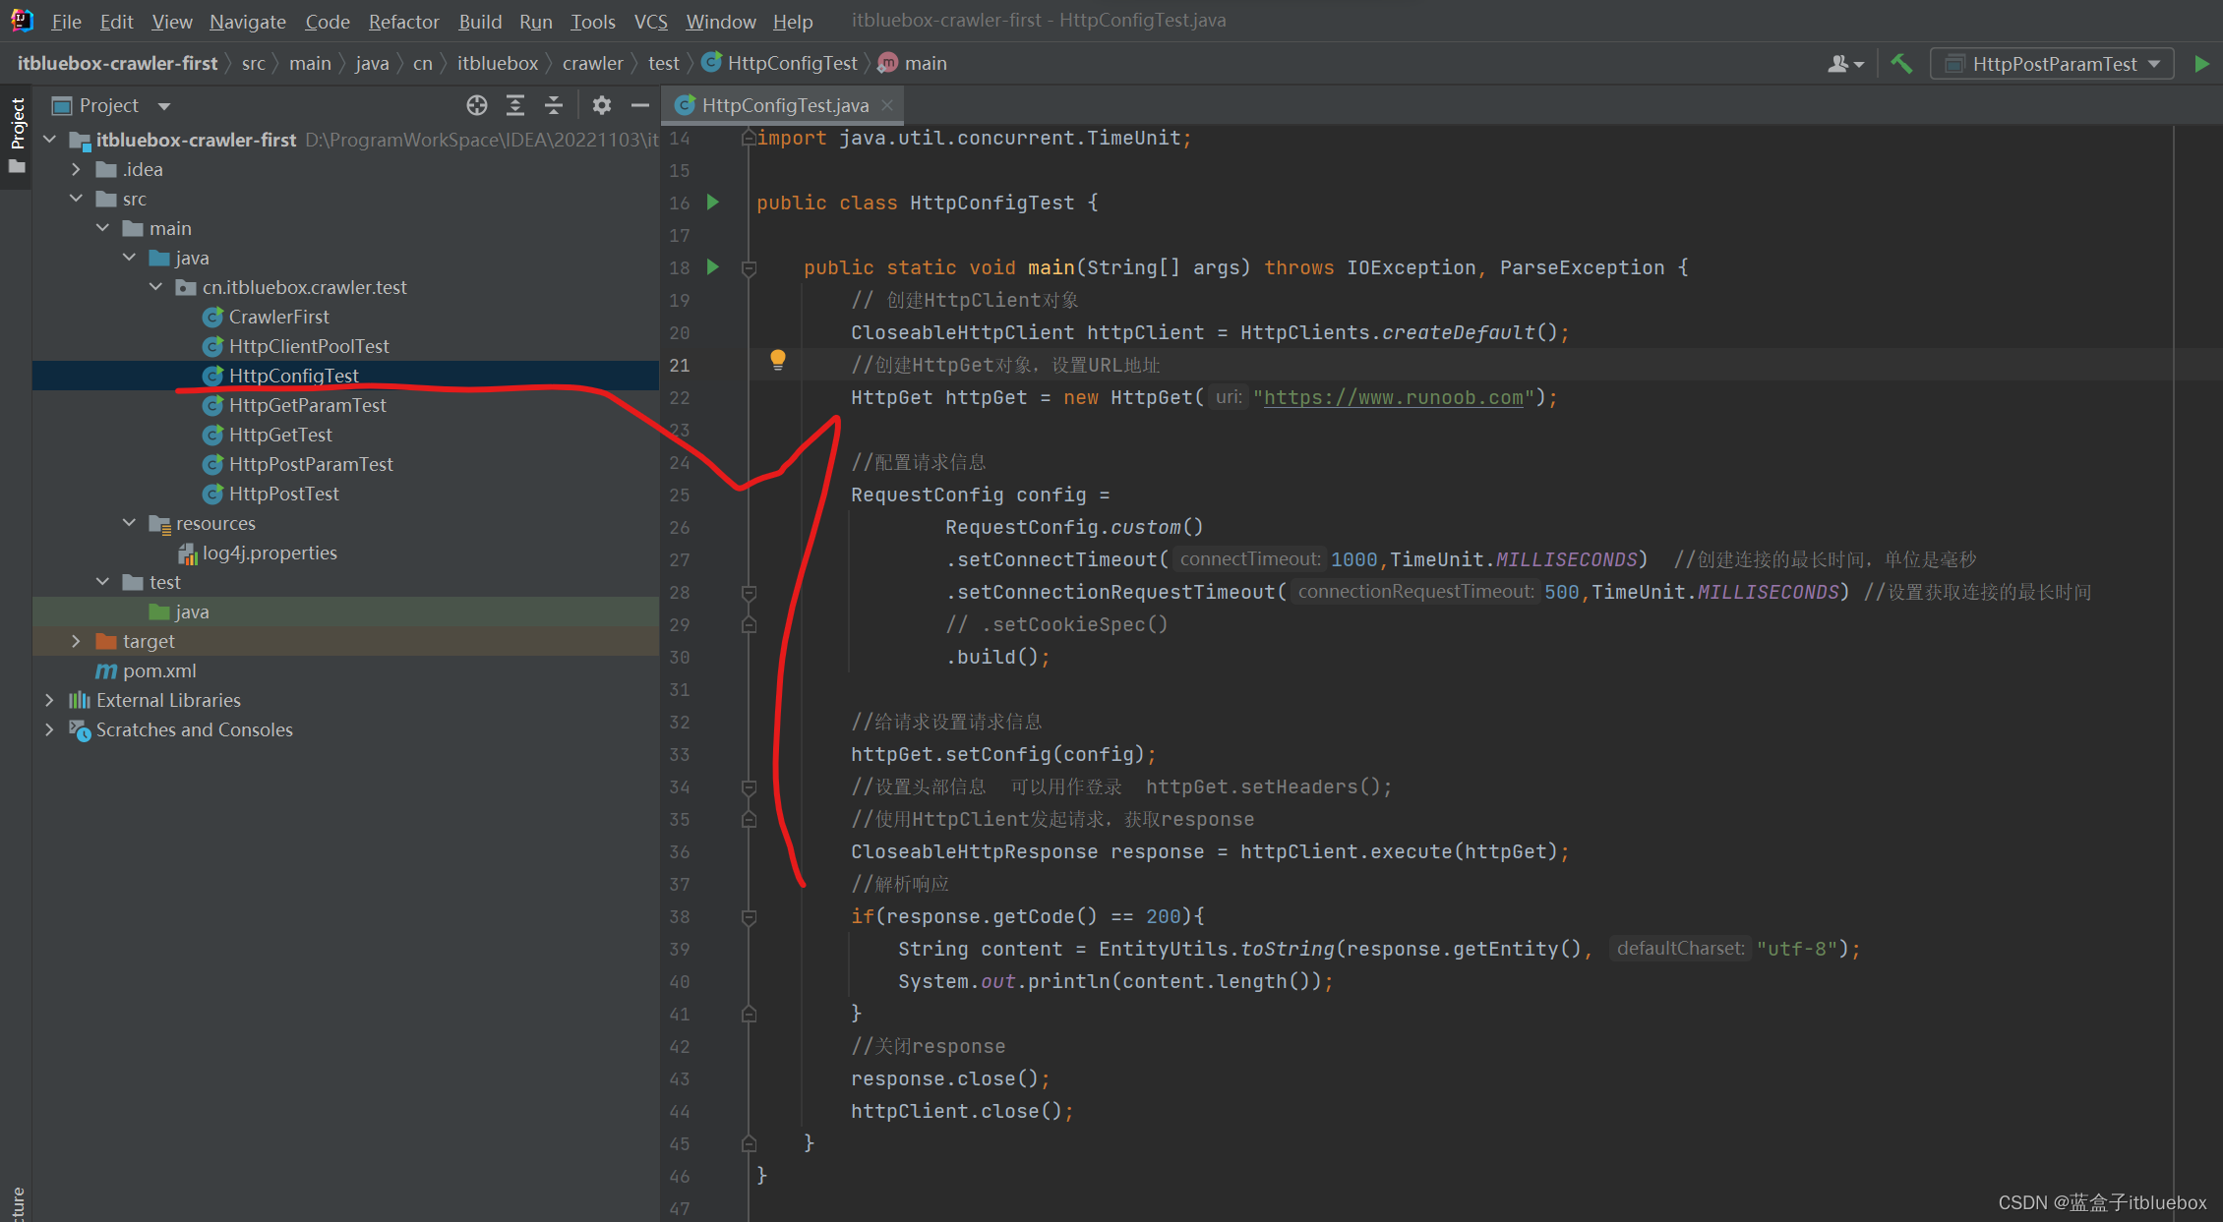Click the Collapse All icon in Project panel

(x=554, y=105)
